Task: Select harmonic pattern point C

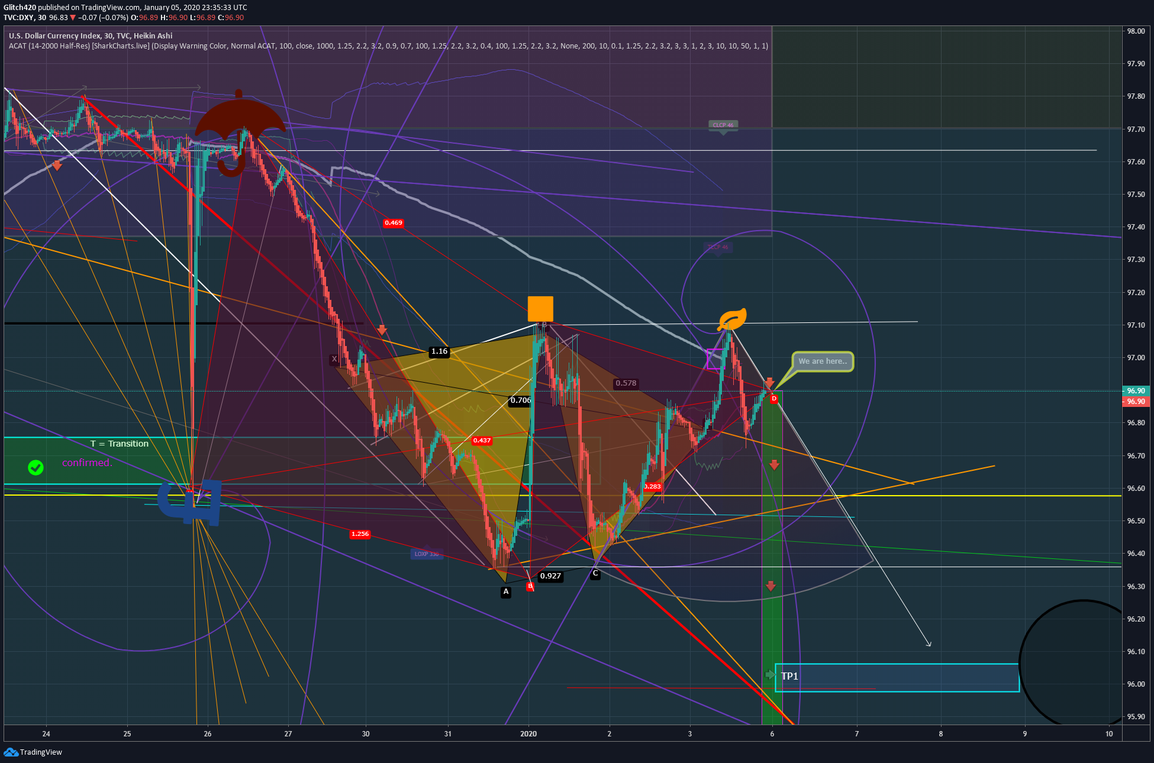Action: pyautogui.click(x=595, y=573)
